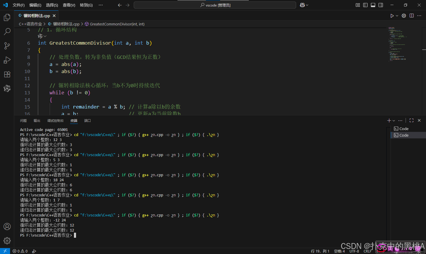Open the Copilot chat icon in title bar
The width and height of the screenshot is (426, 254).
(302, 5)
